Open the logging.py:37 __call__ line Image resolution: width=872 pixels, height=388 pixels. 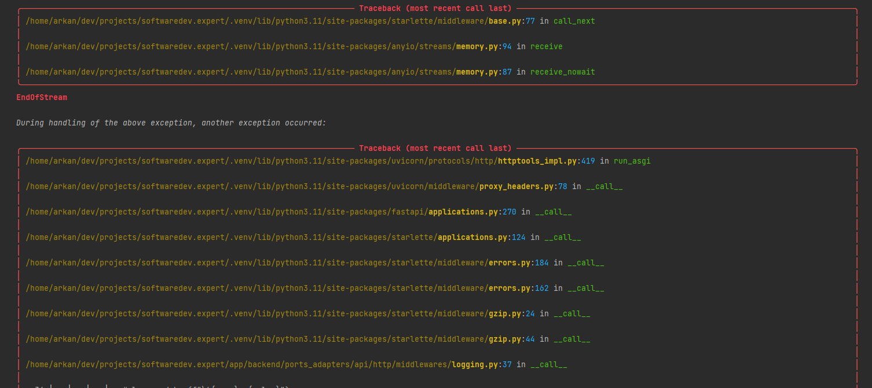296,364
